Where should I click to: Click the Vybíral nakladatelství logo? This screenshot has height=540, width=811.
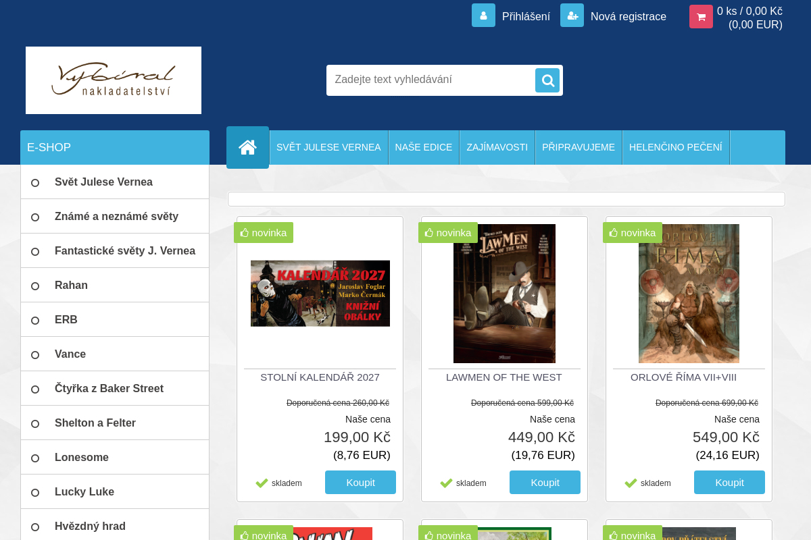click(x=114, y=80)
